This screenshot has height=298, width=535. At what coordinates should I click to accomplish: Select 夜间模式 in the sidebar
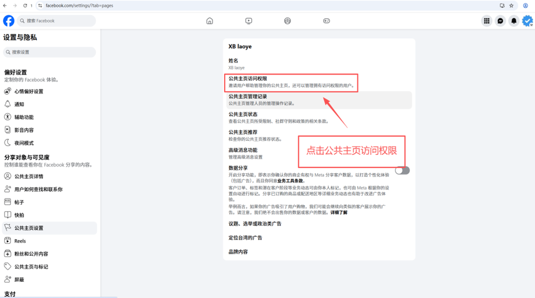[x=24, y=143]
